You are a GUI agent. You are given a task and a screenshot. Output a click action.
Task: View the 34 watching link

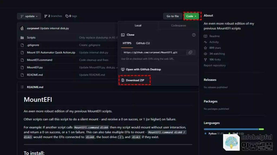coord(217,54)
